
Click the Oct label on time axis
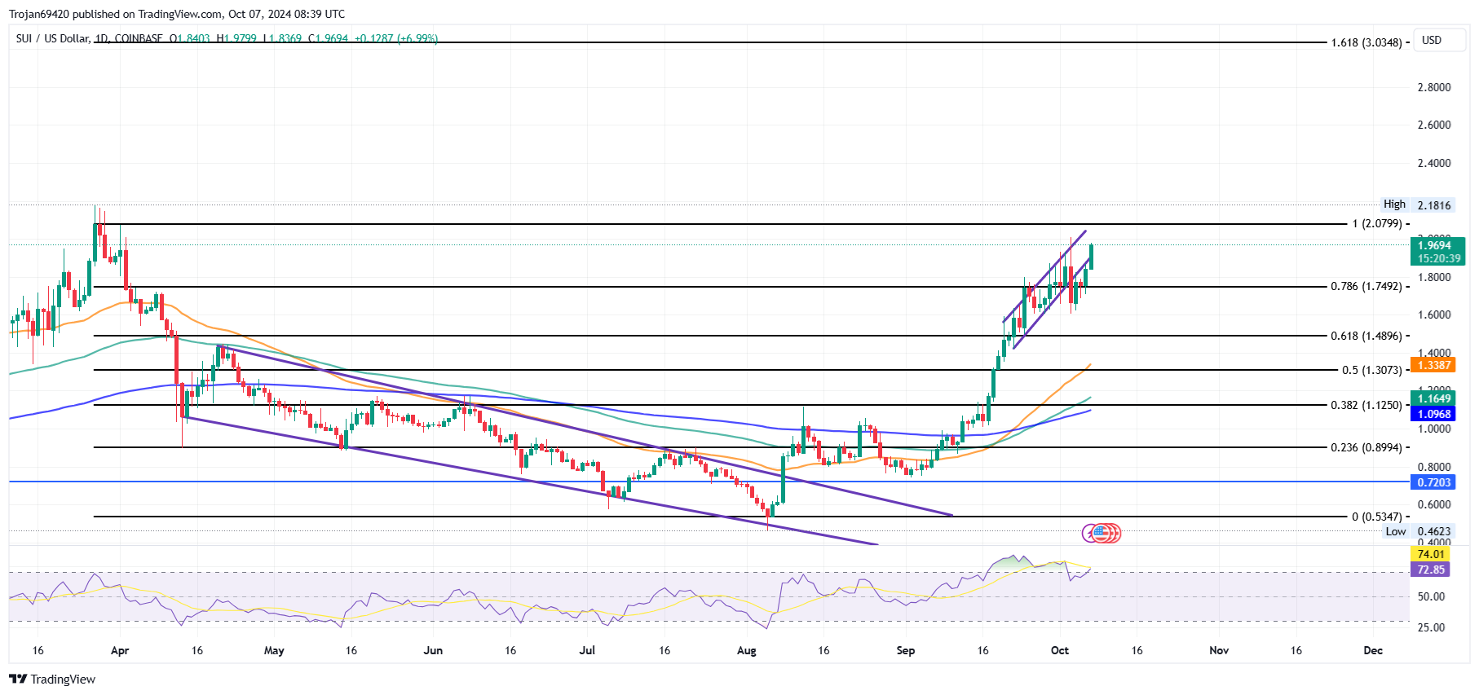tap(1059, 650)
